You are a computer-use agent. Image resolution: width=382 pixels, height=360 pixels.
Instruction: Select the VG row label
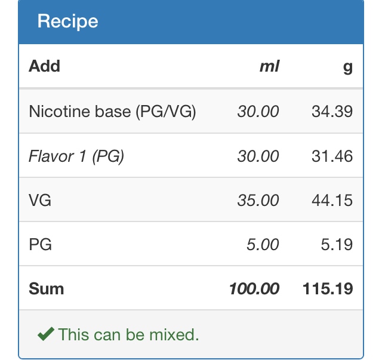pos(40,201)
